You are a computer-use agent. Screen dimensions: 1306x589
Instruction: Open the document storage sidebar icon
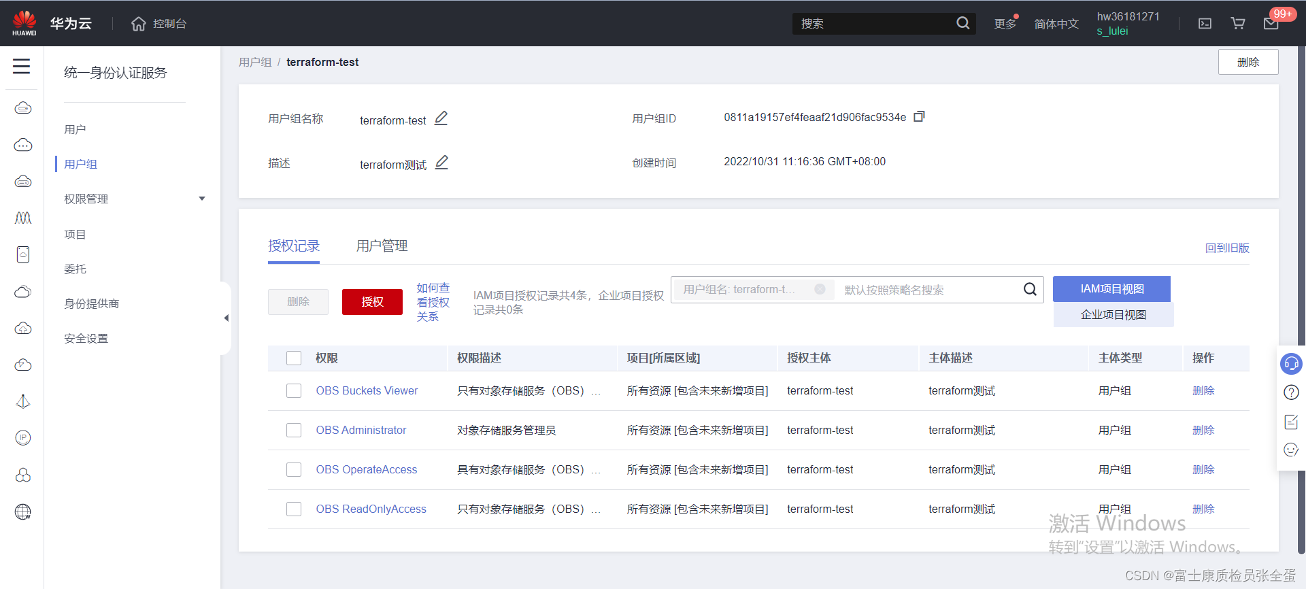pyautogui.click(x=23, y=254)
